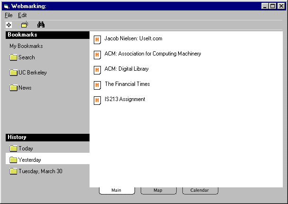Screen dimensions: 288x204
Task: Click the Yesterday folder icon
Action: coord(13,160)
